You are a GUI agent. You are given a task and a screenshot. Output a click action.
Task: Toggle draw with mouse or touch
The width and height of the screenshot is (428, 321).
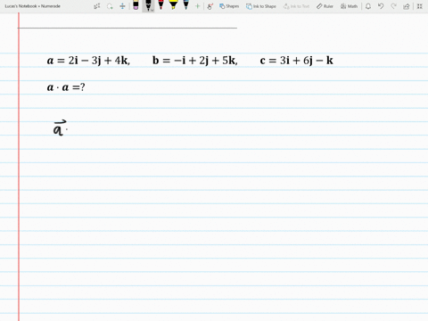[210, 6]
